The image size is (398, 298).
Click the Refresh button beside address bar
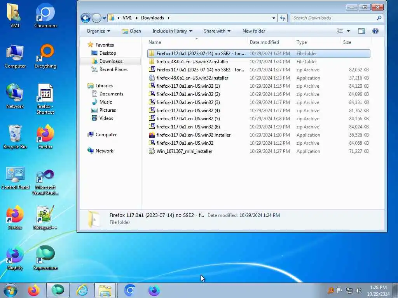tap(282, 18)
